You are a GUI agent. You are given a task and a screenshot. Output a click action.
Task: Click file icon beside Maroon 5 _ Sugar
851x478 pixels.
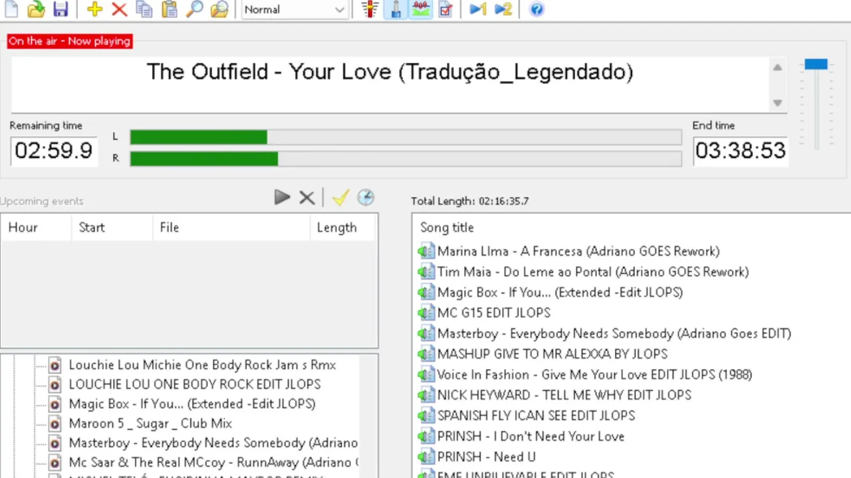point(55,424)
